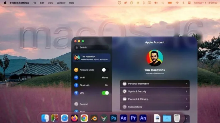
Task: Click Tim Hardwick's large profile picture
Action: tap(155, 58)
